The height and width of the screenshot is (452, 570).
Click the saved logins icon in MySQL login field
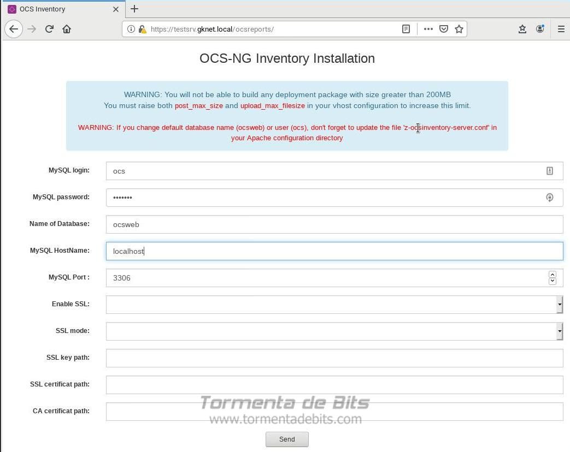pyautogui.click(x=550, y=171)
